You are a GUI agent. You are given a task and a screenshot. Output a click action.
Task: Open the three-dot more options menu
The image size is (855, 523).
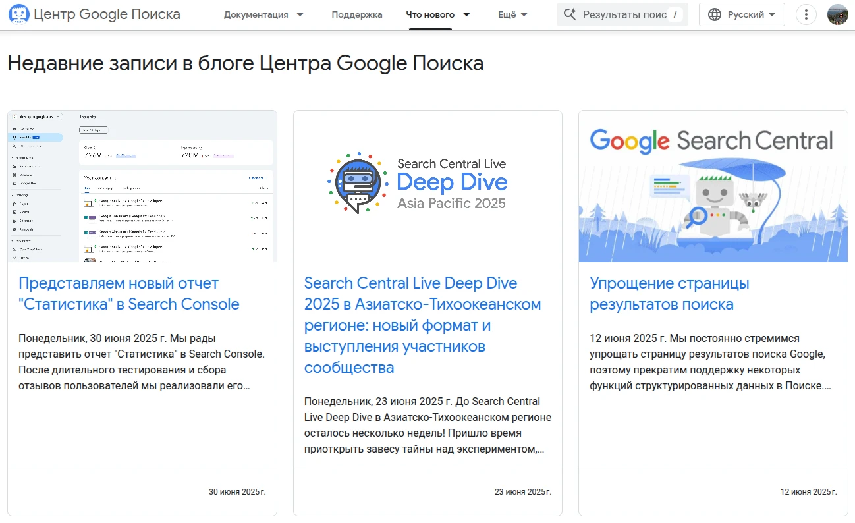(806, 14)
